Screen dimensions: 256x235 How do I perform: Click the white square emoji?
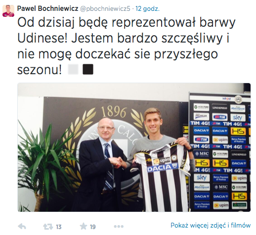pyautogui.click(x=73, y=69)
